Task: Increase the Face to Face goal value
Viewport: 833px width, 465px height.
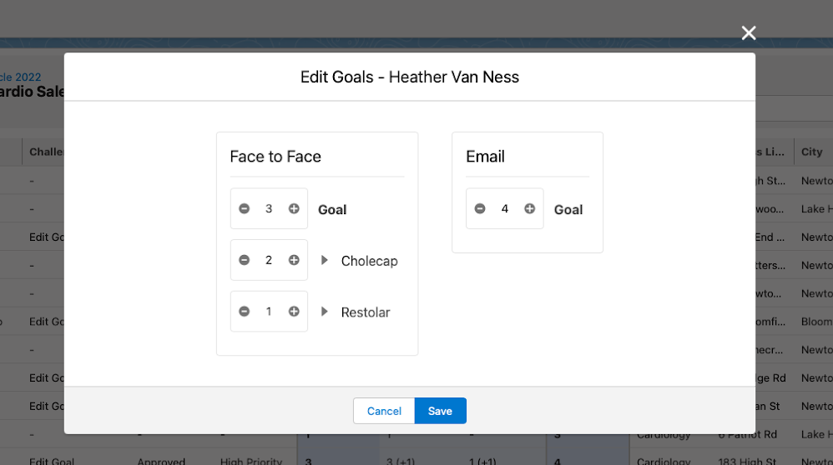Action: click(x=294, y=208)
